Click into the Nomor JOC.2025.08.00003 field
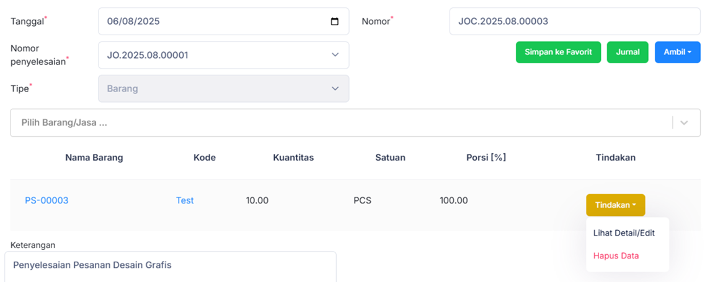The width and height of the screenshot is (710, 282). [574, 22]
